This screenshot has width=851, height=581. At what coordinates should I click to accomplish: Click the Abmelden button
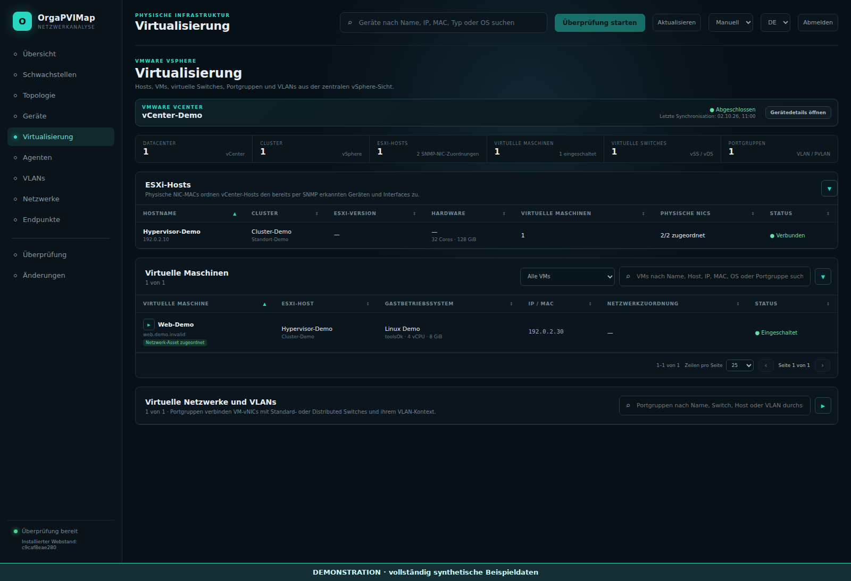tap(817, 23)
